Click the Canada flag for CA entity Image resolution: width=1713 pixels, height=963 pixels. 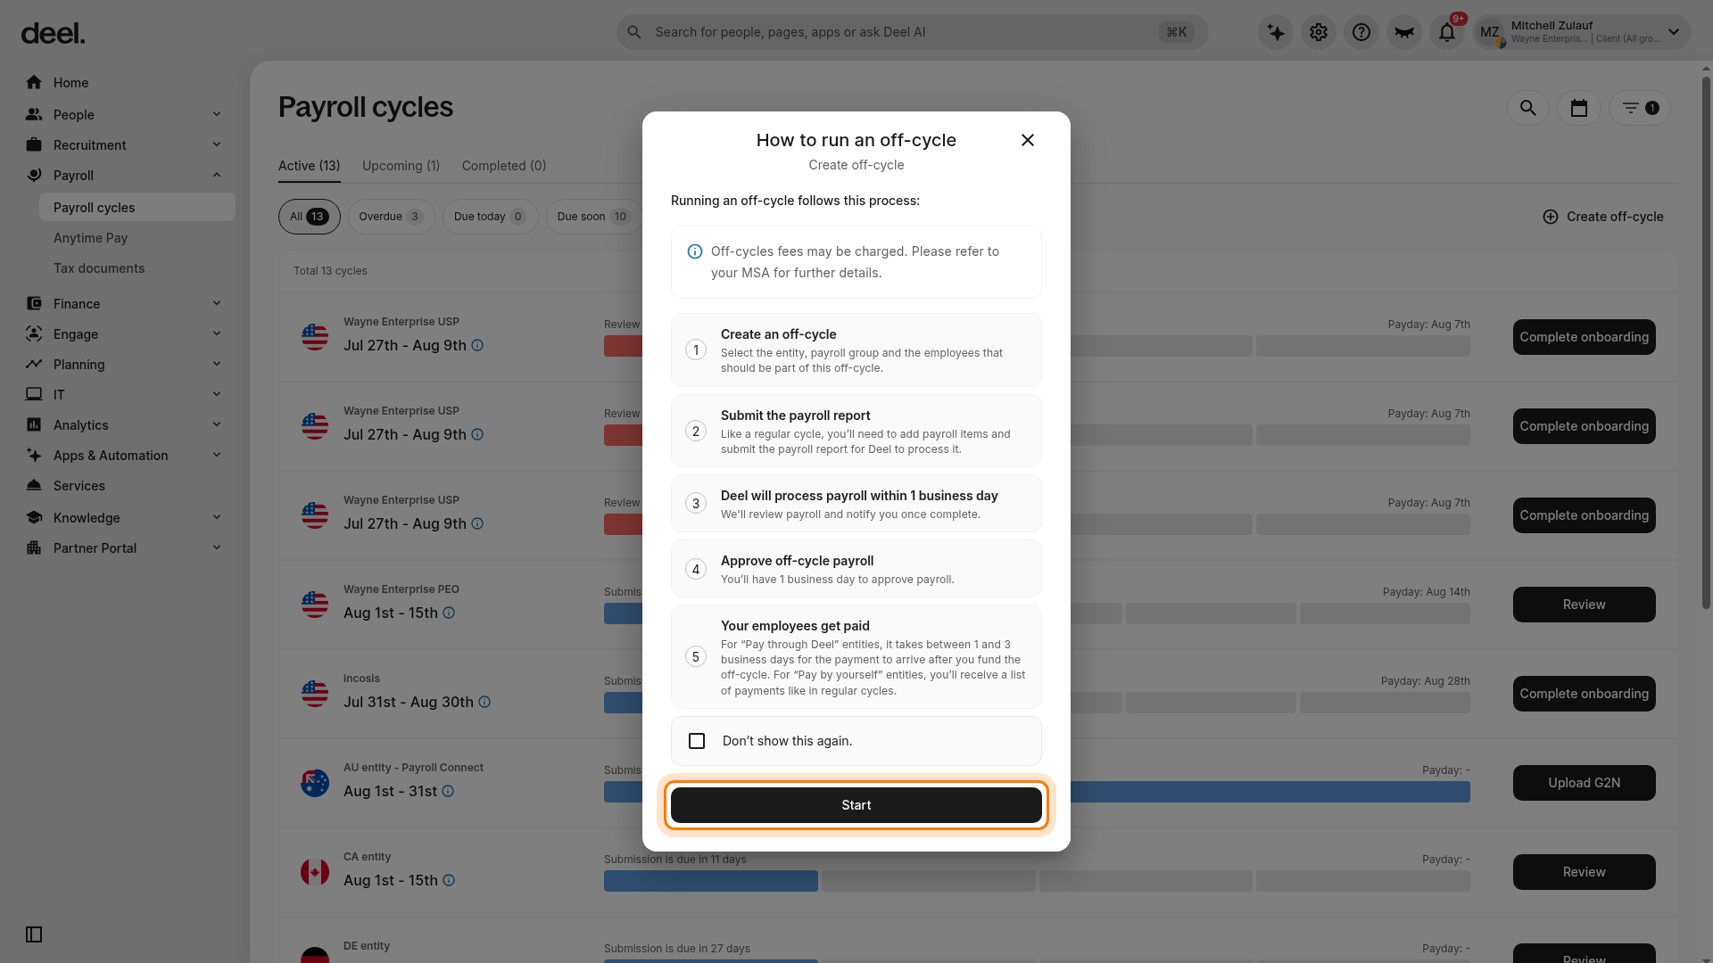[x=315, y=871]
